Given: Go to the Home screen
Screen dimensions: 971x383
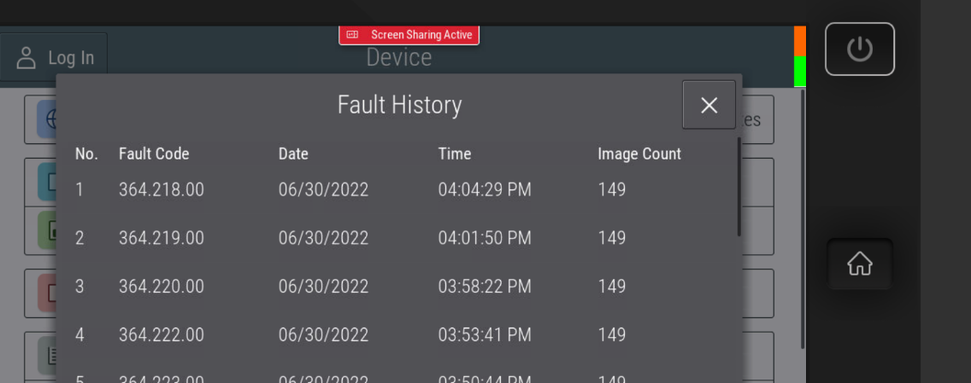Looking at the screenshot, I should (x=859, y=264).
